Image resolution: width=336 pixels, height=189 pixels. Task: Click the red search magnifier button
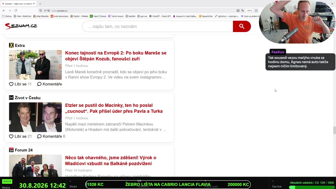(x=242, y=26)
